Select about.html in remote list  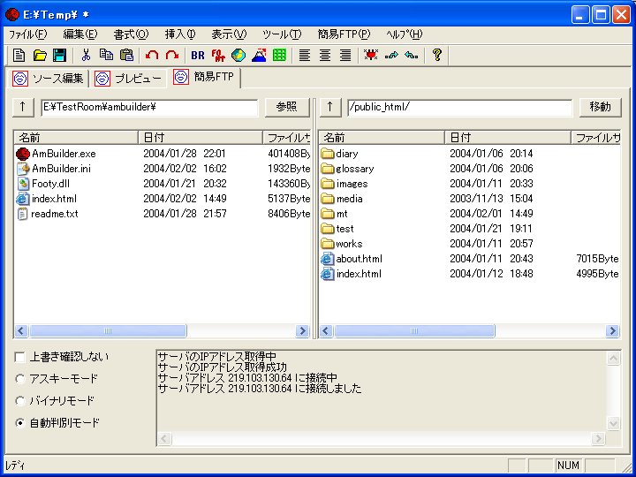[352, 259]
